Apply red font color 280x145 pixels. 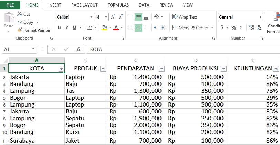pos(116,27)
